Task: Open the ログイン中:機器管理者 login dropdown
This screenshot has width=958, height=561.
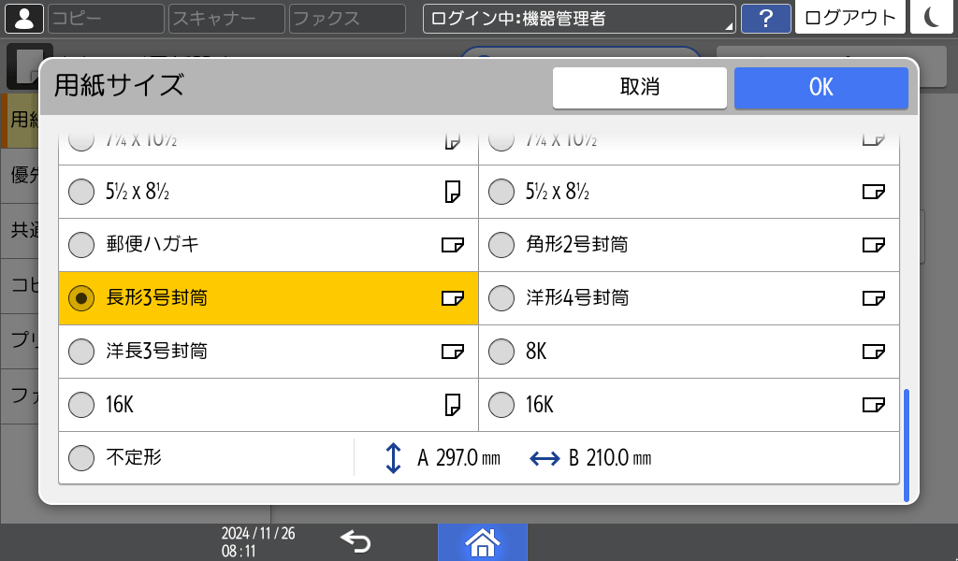Action: coord(579,16)
